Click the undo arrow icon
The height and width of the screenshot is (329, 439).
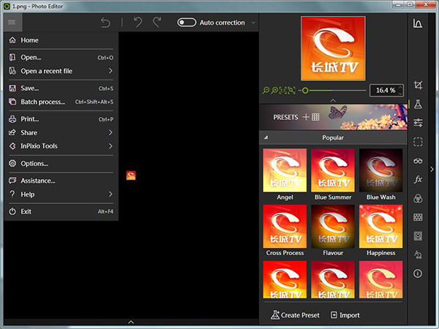138,22
